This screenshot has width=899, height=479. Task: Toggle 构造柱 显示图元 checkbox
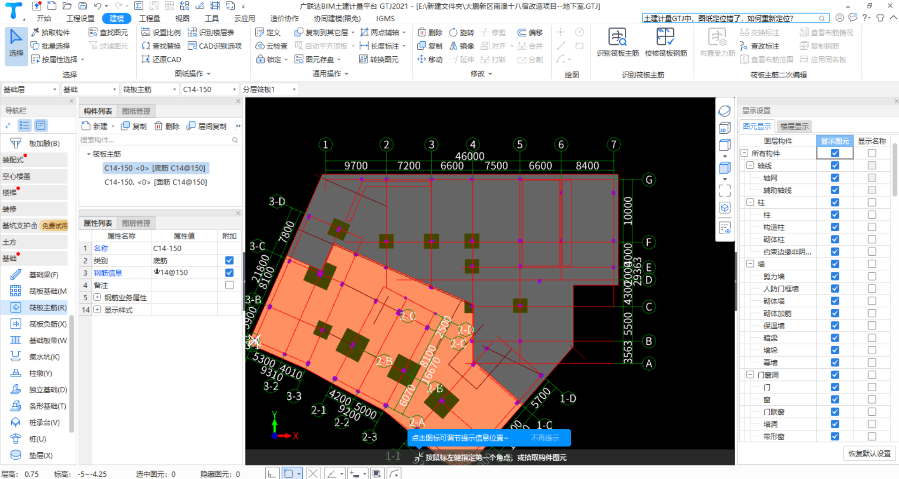click(835, 227)
